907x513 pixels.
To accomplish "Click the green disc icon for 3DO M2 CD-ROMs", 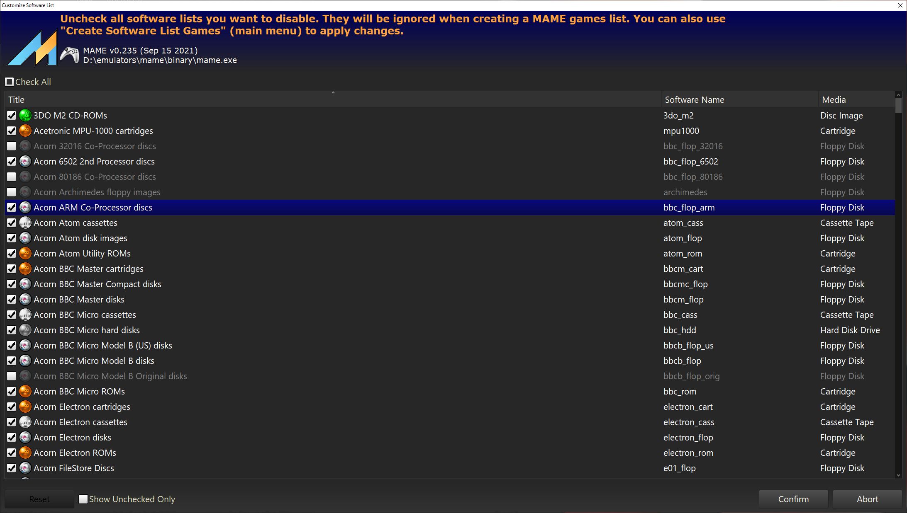I will (25, 115).
